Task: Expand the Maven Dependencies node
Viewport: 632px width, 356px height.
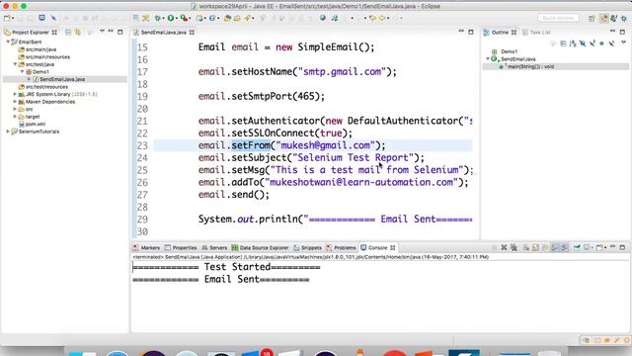Action: pyautogui.click(x=16, y=102)
